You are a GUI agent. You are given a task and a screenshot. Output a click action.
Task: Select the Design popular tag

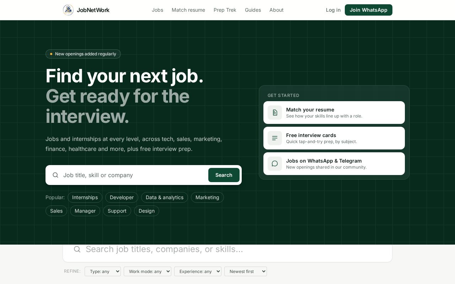[146, 211]
